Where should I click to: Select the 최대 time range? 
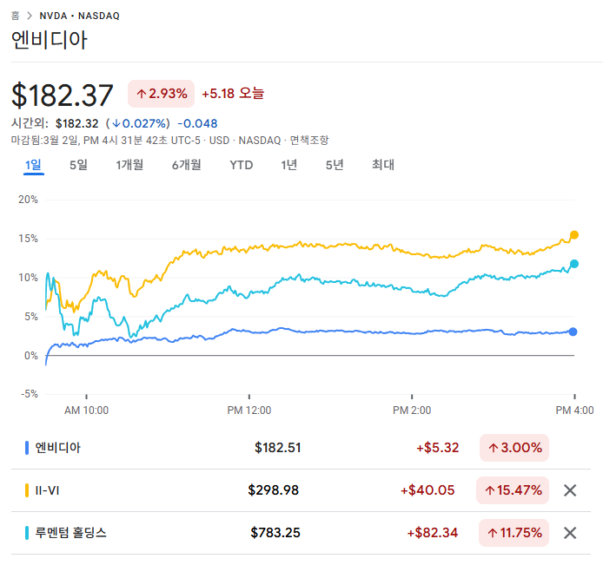(x=383, y=165)
